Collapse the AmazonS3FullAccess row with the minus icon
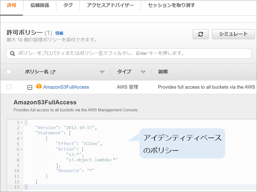This screenshot has width=257, height=192. (30, 87)
